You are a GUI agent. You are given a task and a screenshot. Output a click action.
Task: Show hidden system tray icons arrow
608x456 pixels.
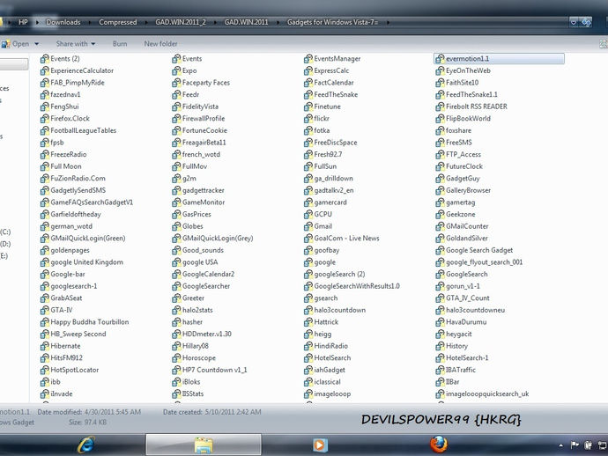[x=561, y=445]
